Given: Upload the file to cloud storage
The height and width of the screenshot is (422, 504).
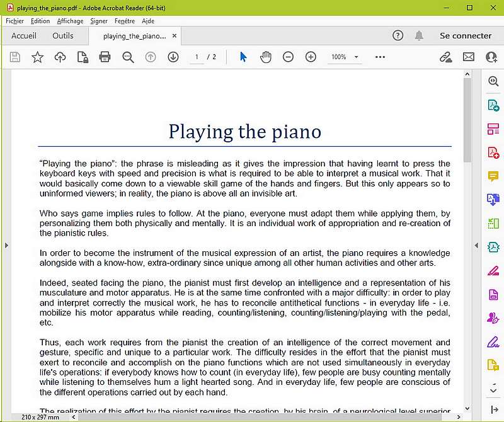Looking at the screenshot, I should click(60, 57).
